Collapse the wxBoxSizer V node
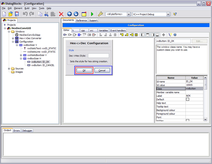This screenshot has width=212, height=164. point(17,45)
